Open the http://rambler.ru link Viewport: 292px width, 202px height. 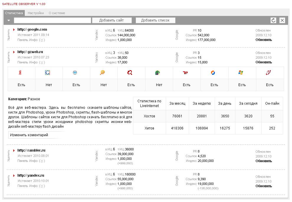tap(31, 150)
